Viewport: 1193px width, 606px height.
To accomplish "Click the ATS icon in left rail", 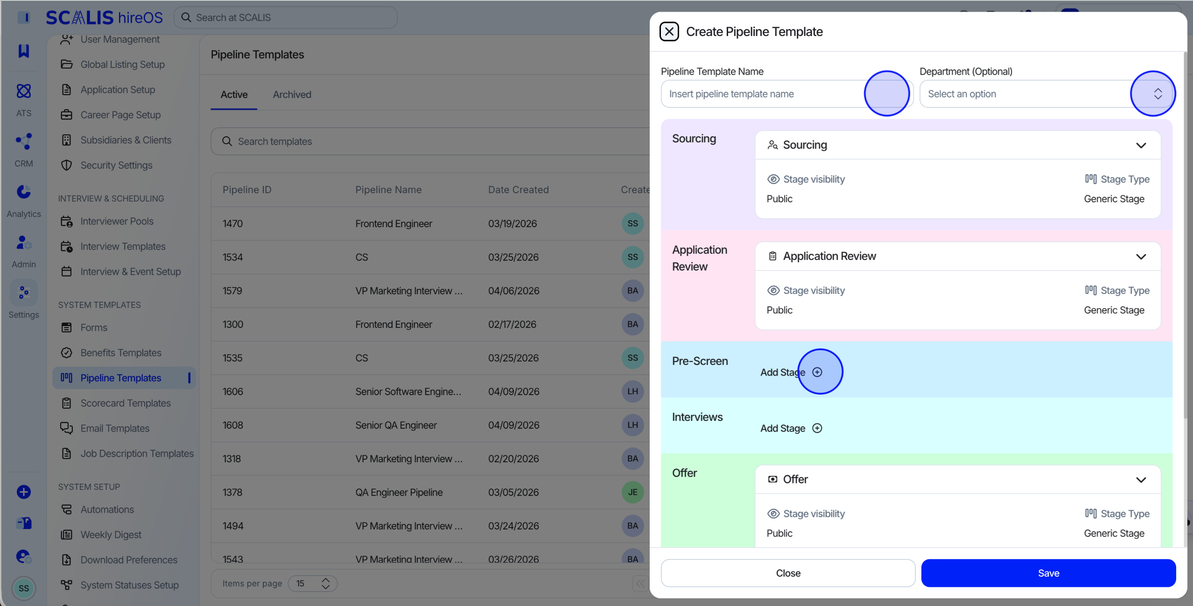I will point(24,91).
